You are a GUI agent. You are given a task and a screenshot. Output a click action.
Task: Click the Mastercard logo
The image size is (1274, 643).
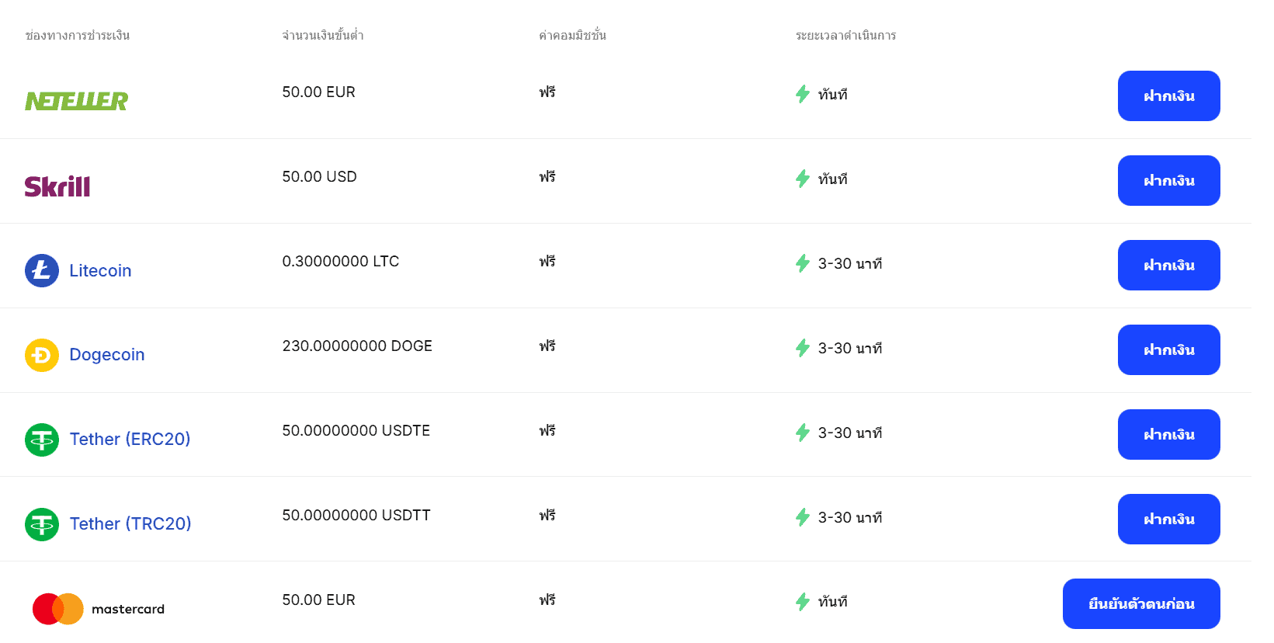(x=98, y=609)
